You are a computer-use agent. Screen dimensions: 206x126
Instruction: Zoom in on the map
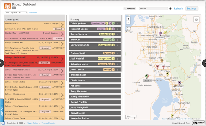point(128,19)
